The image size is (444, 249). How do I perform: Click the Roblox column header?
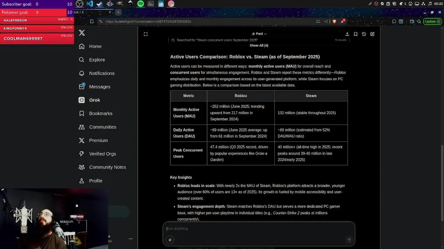(241, 96)
